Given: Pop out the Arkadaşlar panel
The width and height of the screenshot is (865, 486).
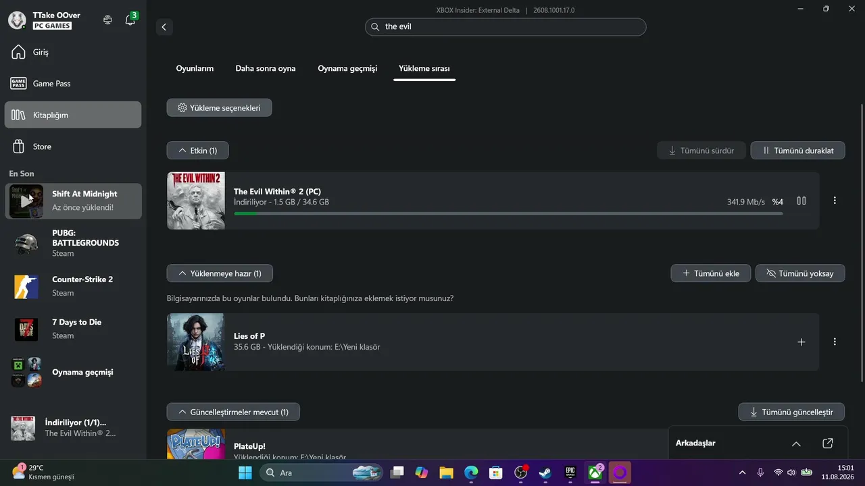Looking at the screenshot, I should coord(828,443).
